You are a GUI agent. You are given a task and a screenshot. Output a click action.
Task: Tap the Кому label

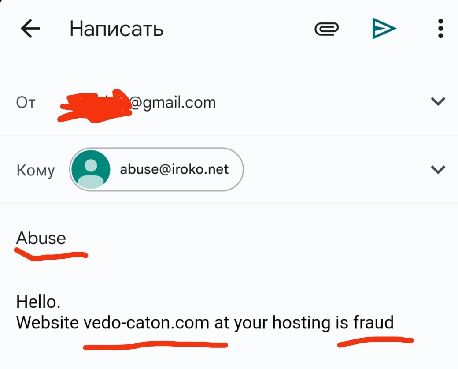(x=35, y=170)
